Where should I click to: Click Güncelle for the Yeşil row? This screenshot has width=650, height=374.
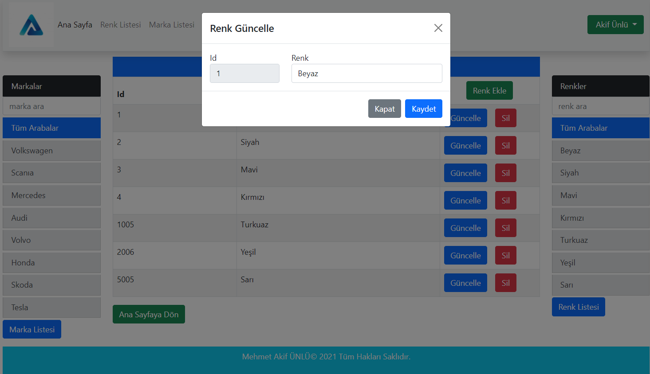pos(465,255)
